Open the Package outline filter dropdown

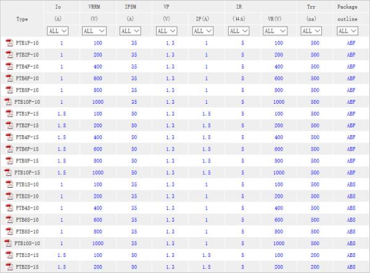tap(347, 31)
